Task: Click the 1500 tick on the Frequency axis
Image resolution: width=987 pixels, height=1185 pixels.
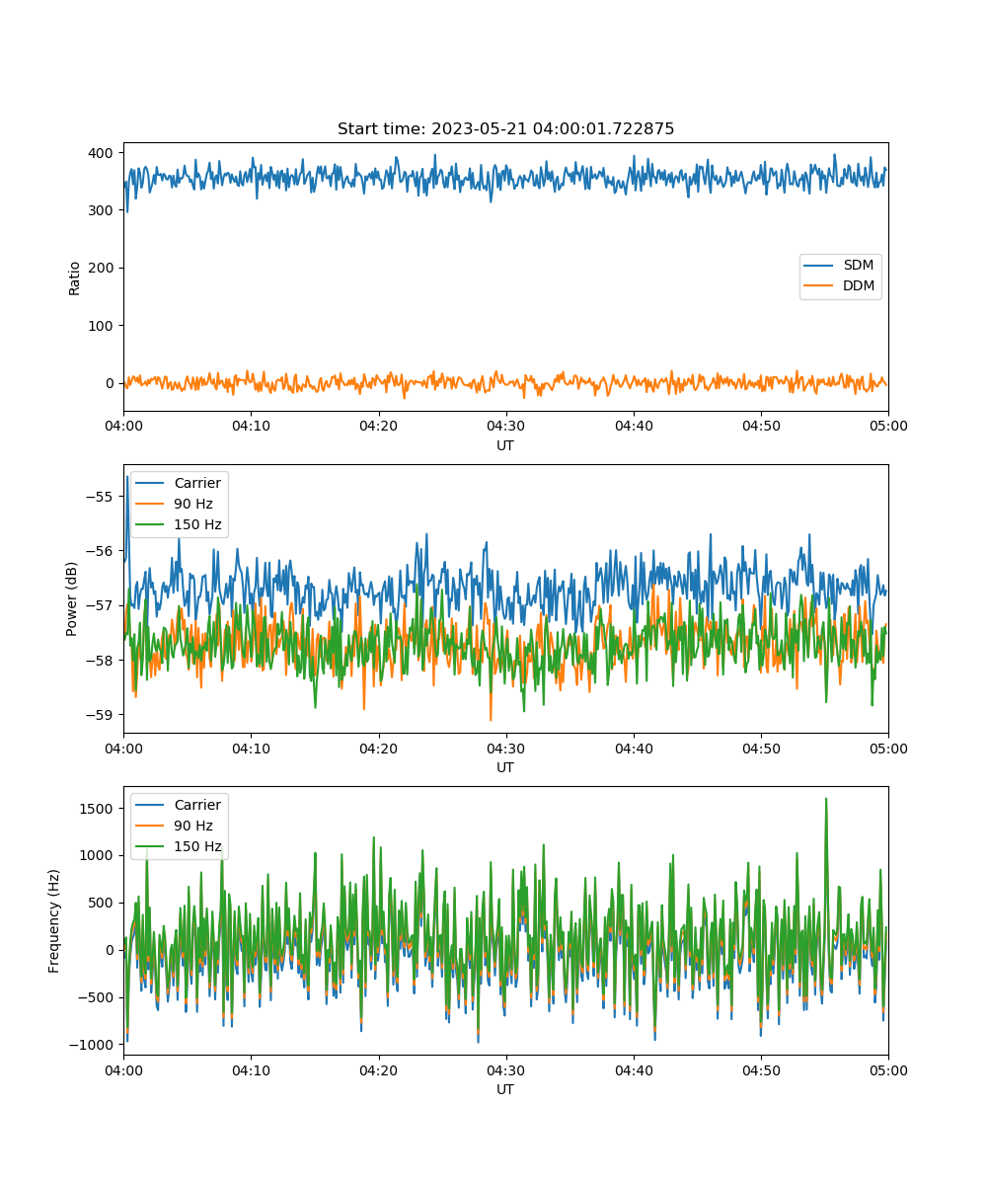Action: 99,808
